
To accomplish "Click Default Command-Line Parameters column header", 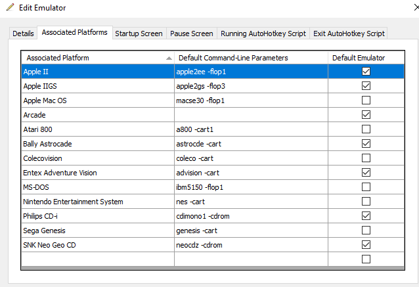I will [251, 58].
